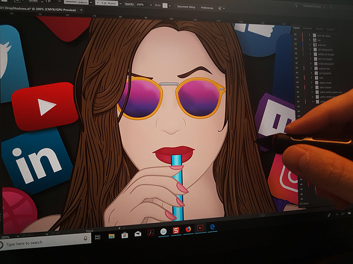
Task: Switch to the Brushes panel tab
Action: point(319,29)
